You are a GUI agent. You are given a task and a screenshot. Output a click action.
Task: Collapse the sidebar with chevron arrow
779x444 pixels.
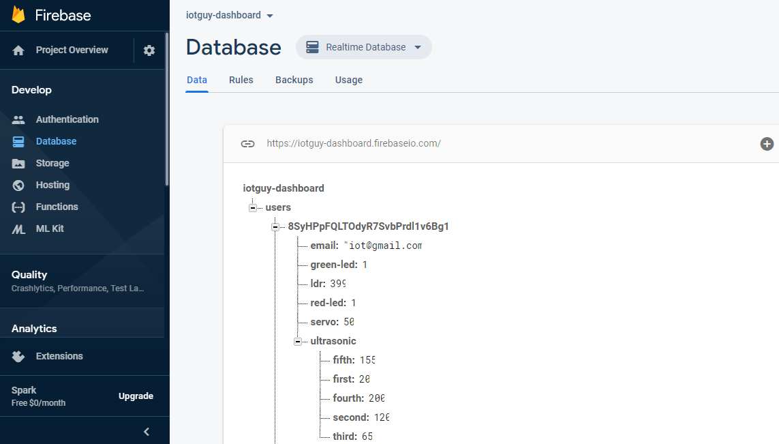[147, 432]
